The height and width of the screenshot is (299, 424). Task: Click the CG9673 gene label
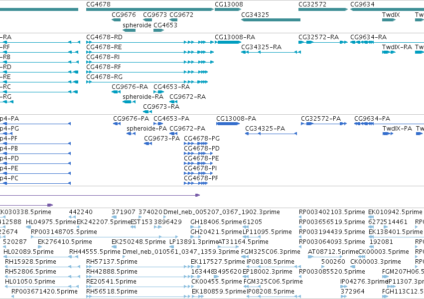point(155,14)
